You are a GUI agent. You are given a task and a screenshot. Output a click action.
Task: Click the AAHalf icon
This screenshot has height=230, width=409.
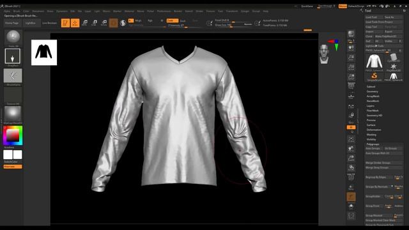(351, 77)
